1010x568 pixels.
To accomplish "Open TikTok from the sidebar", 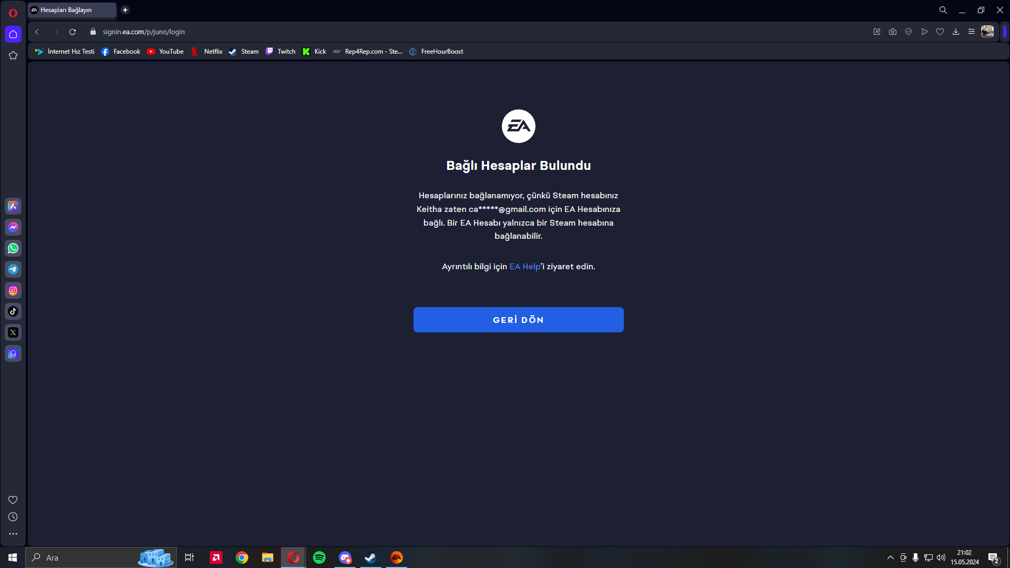I will pos(13,311).
